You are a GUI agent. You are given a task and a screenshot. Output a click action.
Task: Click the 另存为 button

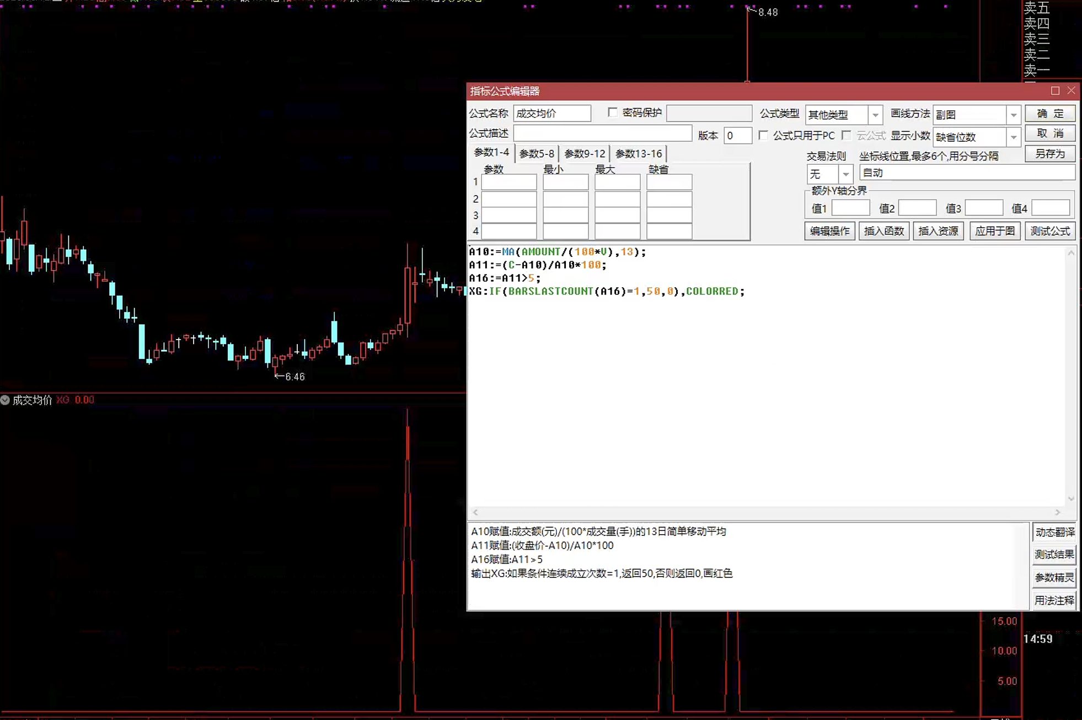coord(1050,154)
